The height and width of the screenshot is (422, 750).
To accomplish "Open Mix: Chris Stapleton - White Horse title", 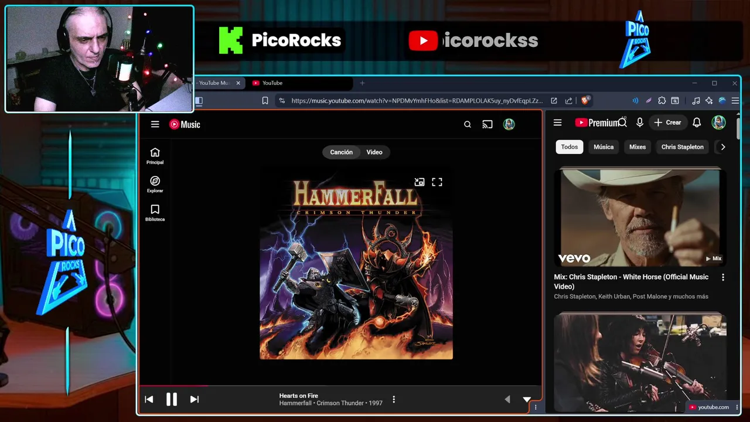I will pos(631,281).
